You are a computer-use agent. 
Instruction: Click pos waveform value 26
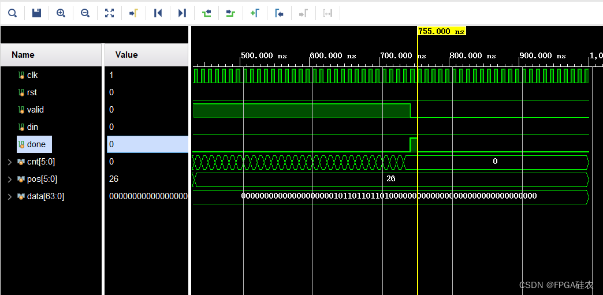390,179
